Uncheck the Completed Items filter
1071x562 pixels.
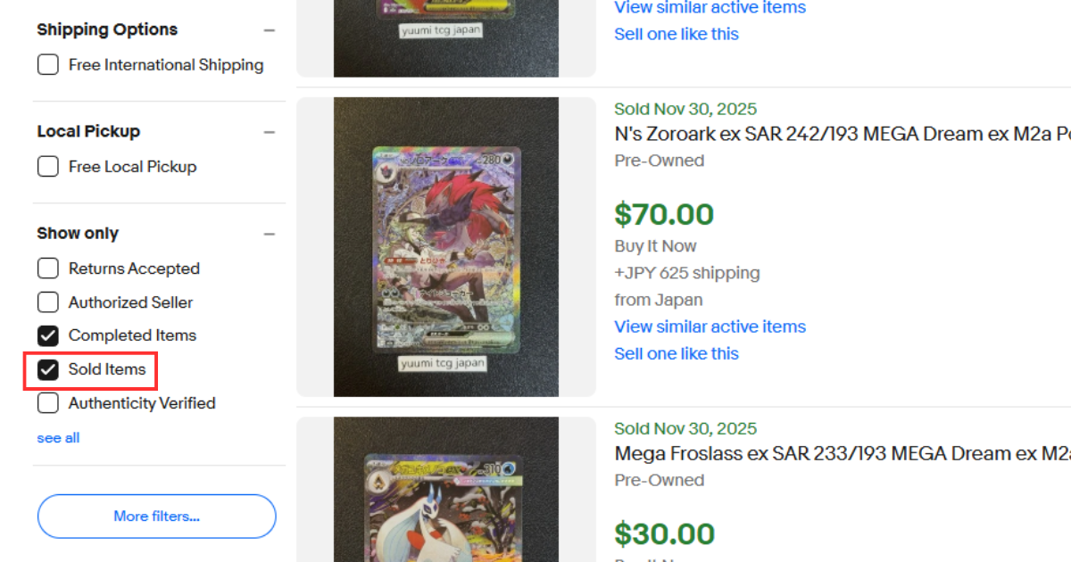click(x=47, y=335)
